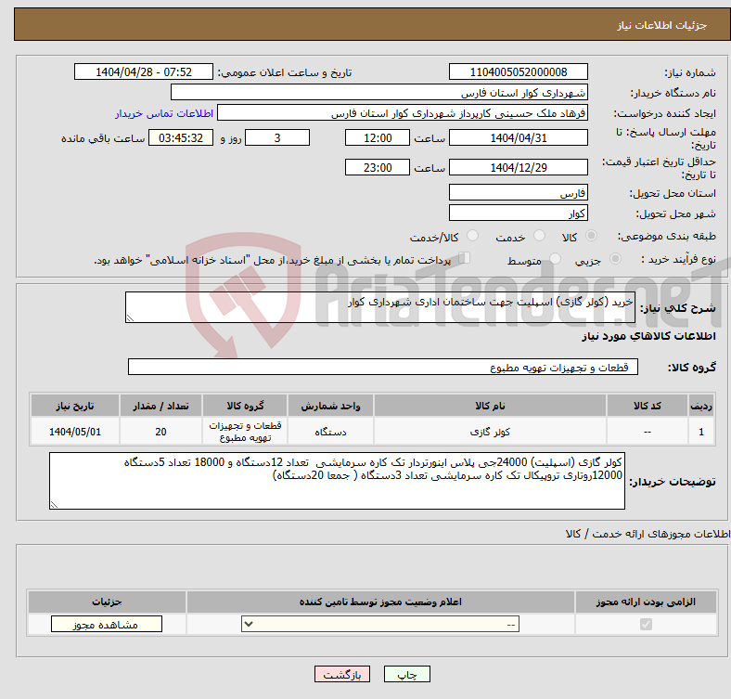Screen dimensions: 731x699
Task: Select the کولر گازی table row cell
Action: [489, 433]
